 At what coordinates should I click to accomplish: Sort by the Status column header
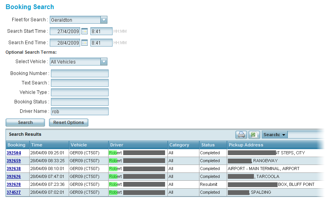coord(213,145)
